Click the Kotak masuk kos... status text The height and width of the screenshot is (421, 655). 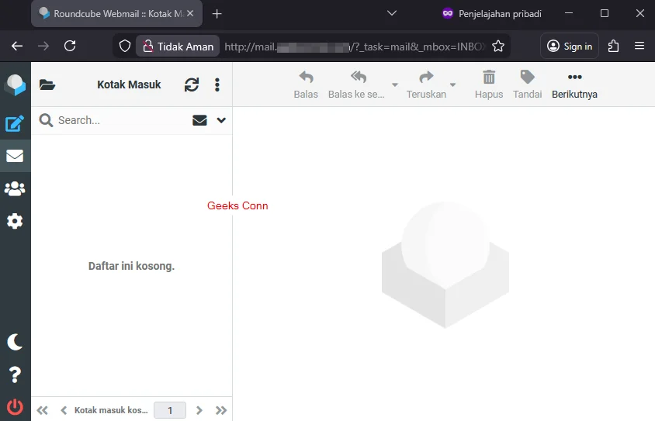tap(111, 410)
